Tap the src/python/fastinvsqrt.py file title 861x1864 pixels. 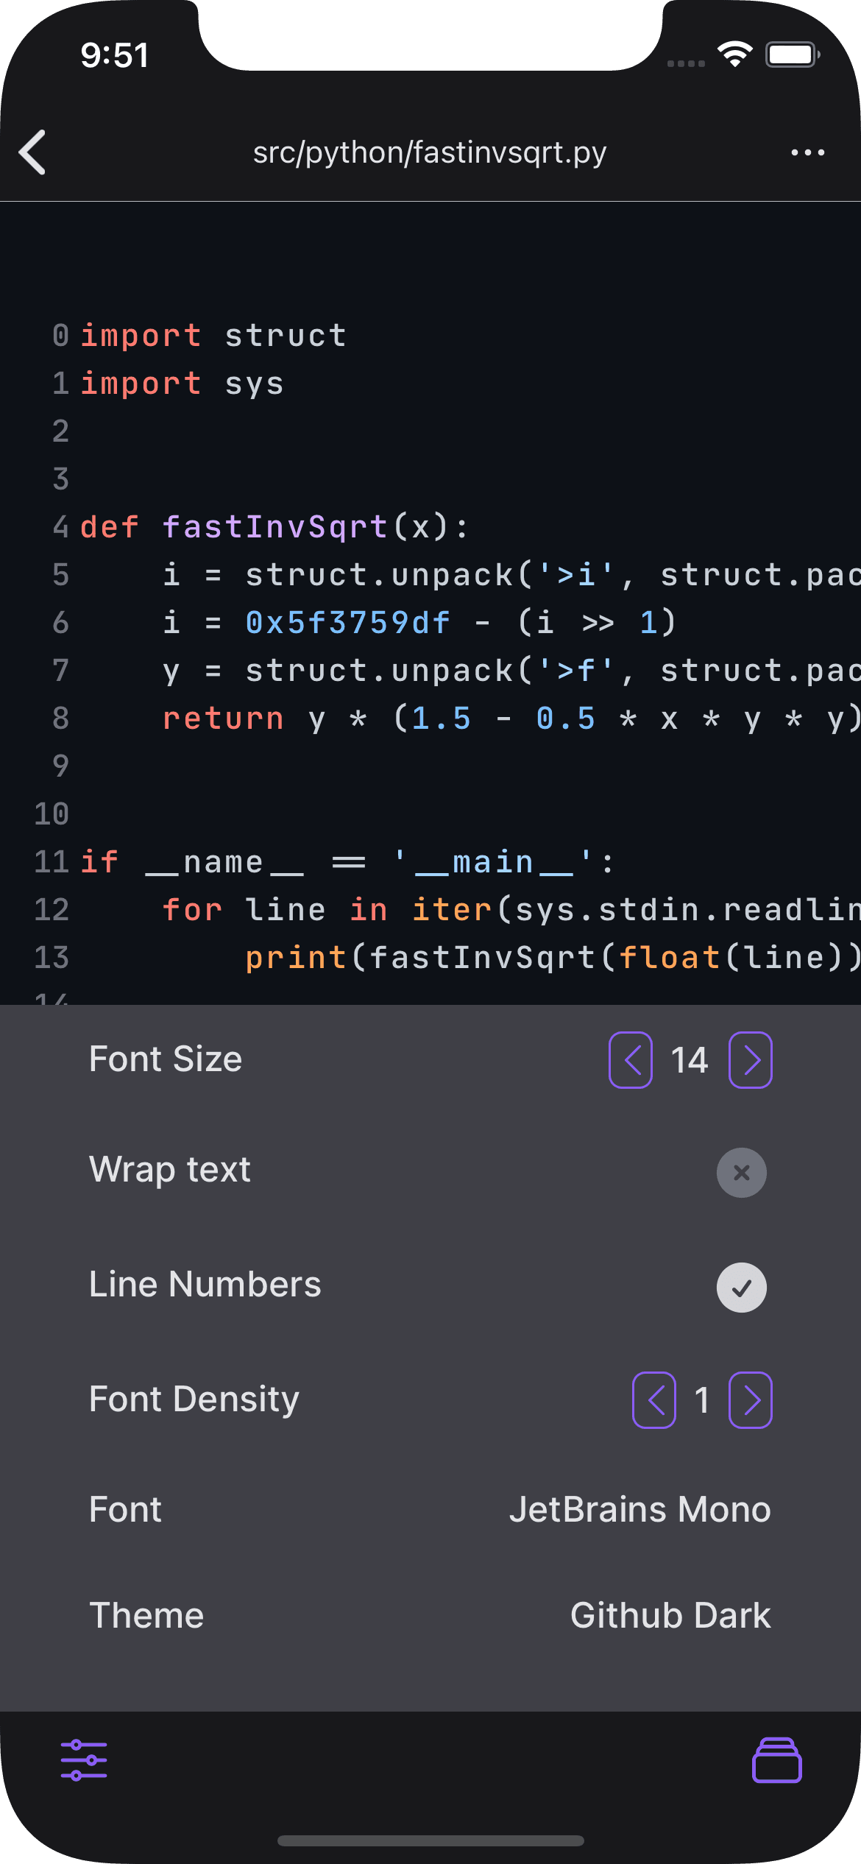tap(430, 152)
